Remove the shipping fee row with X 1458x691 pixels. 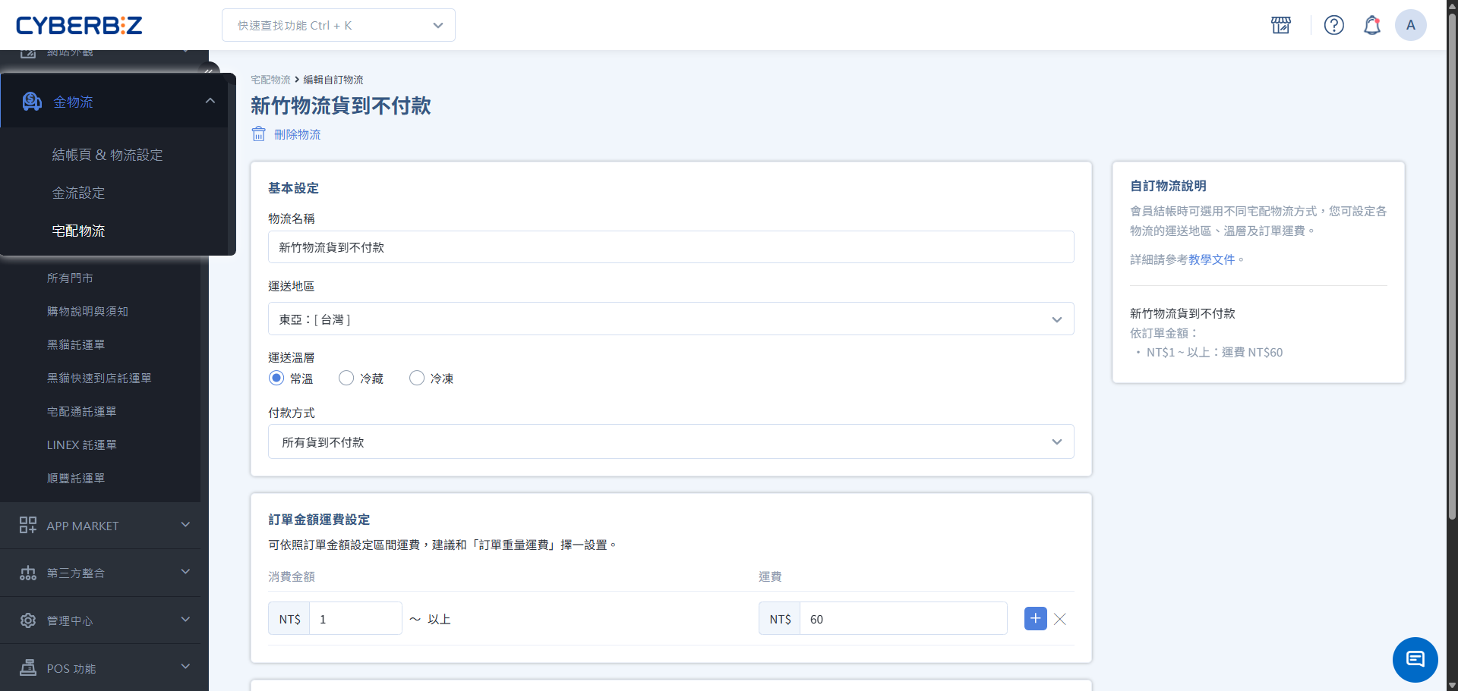1060,619
